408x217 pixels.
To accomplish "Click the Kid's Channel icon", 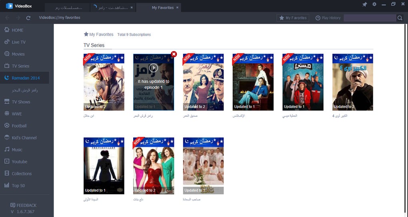I will click(7, 137).
